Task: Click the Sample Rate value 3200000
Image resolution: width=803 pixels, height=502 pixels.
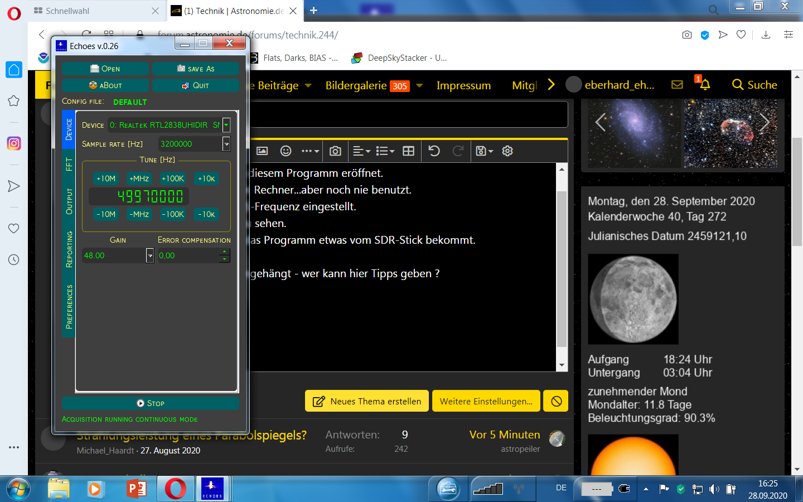Action: (176, 144)
